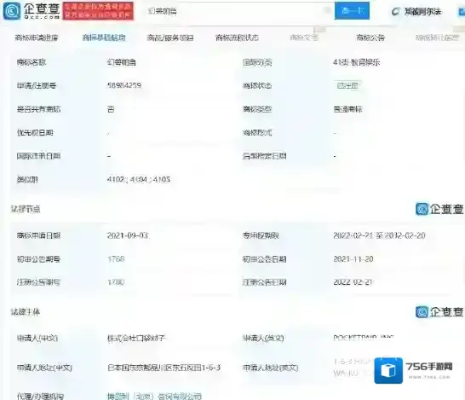Click the applicant name 株式会社口袋对子

136,338
